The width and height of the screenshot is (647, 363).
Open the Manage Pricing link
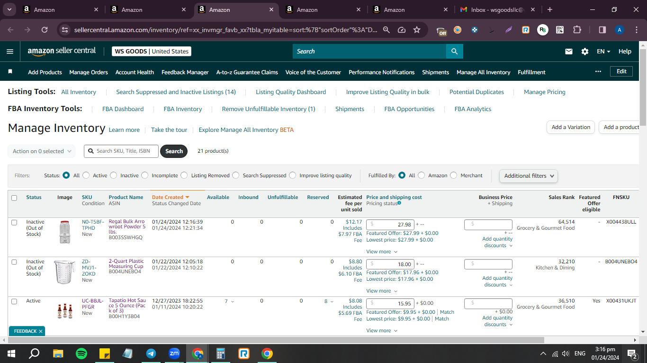coord(545,92)
